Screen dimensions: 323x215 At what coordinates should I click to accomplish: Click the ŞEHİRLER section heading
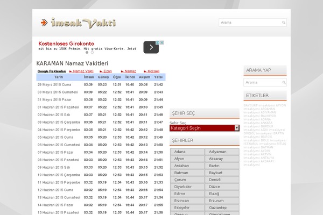pos(182,140)
